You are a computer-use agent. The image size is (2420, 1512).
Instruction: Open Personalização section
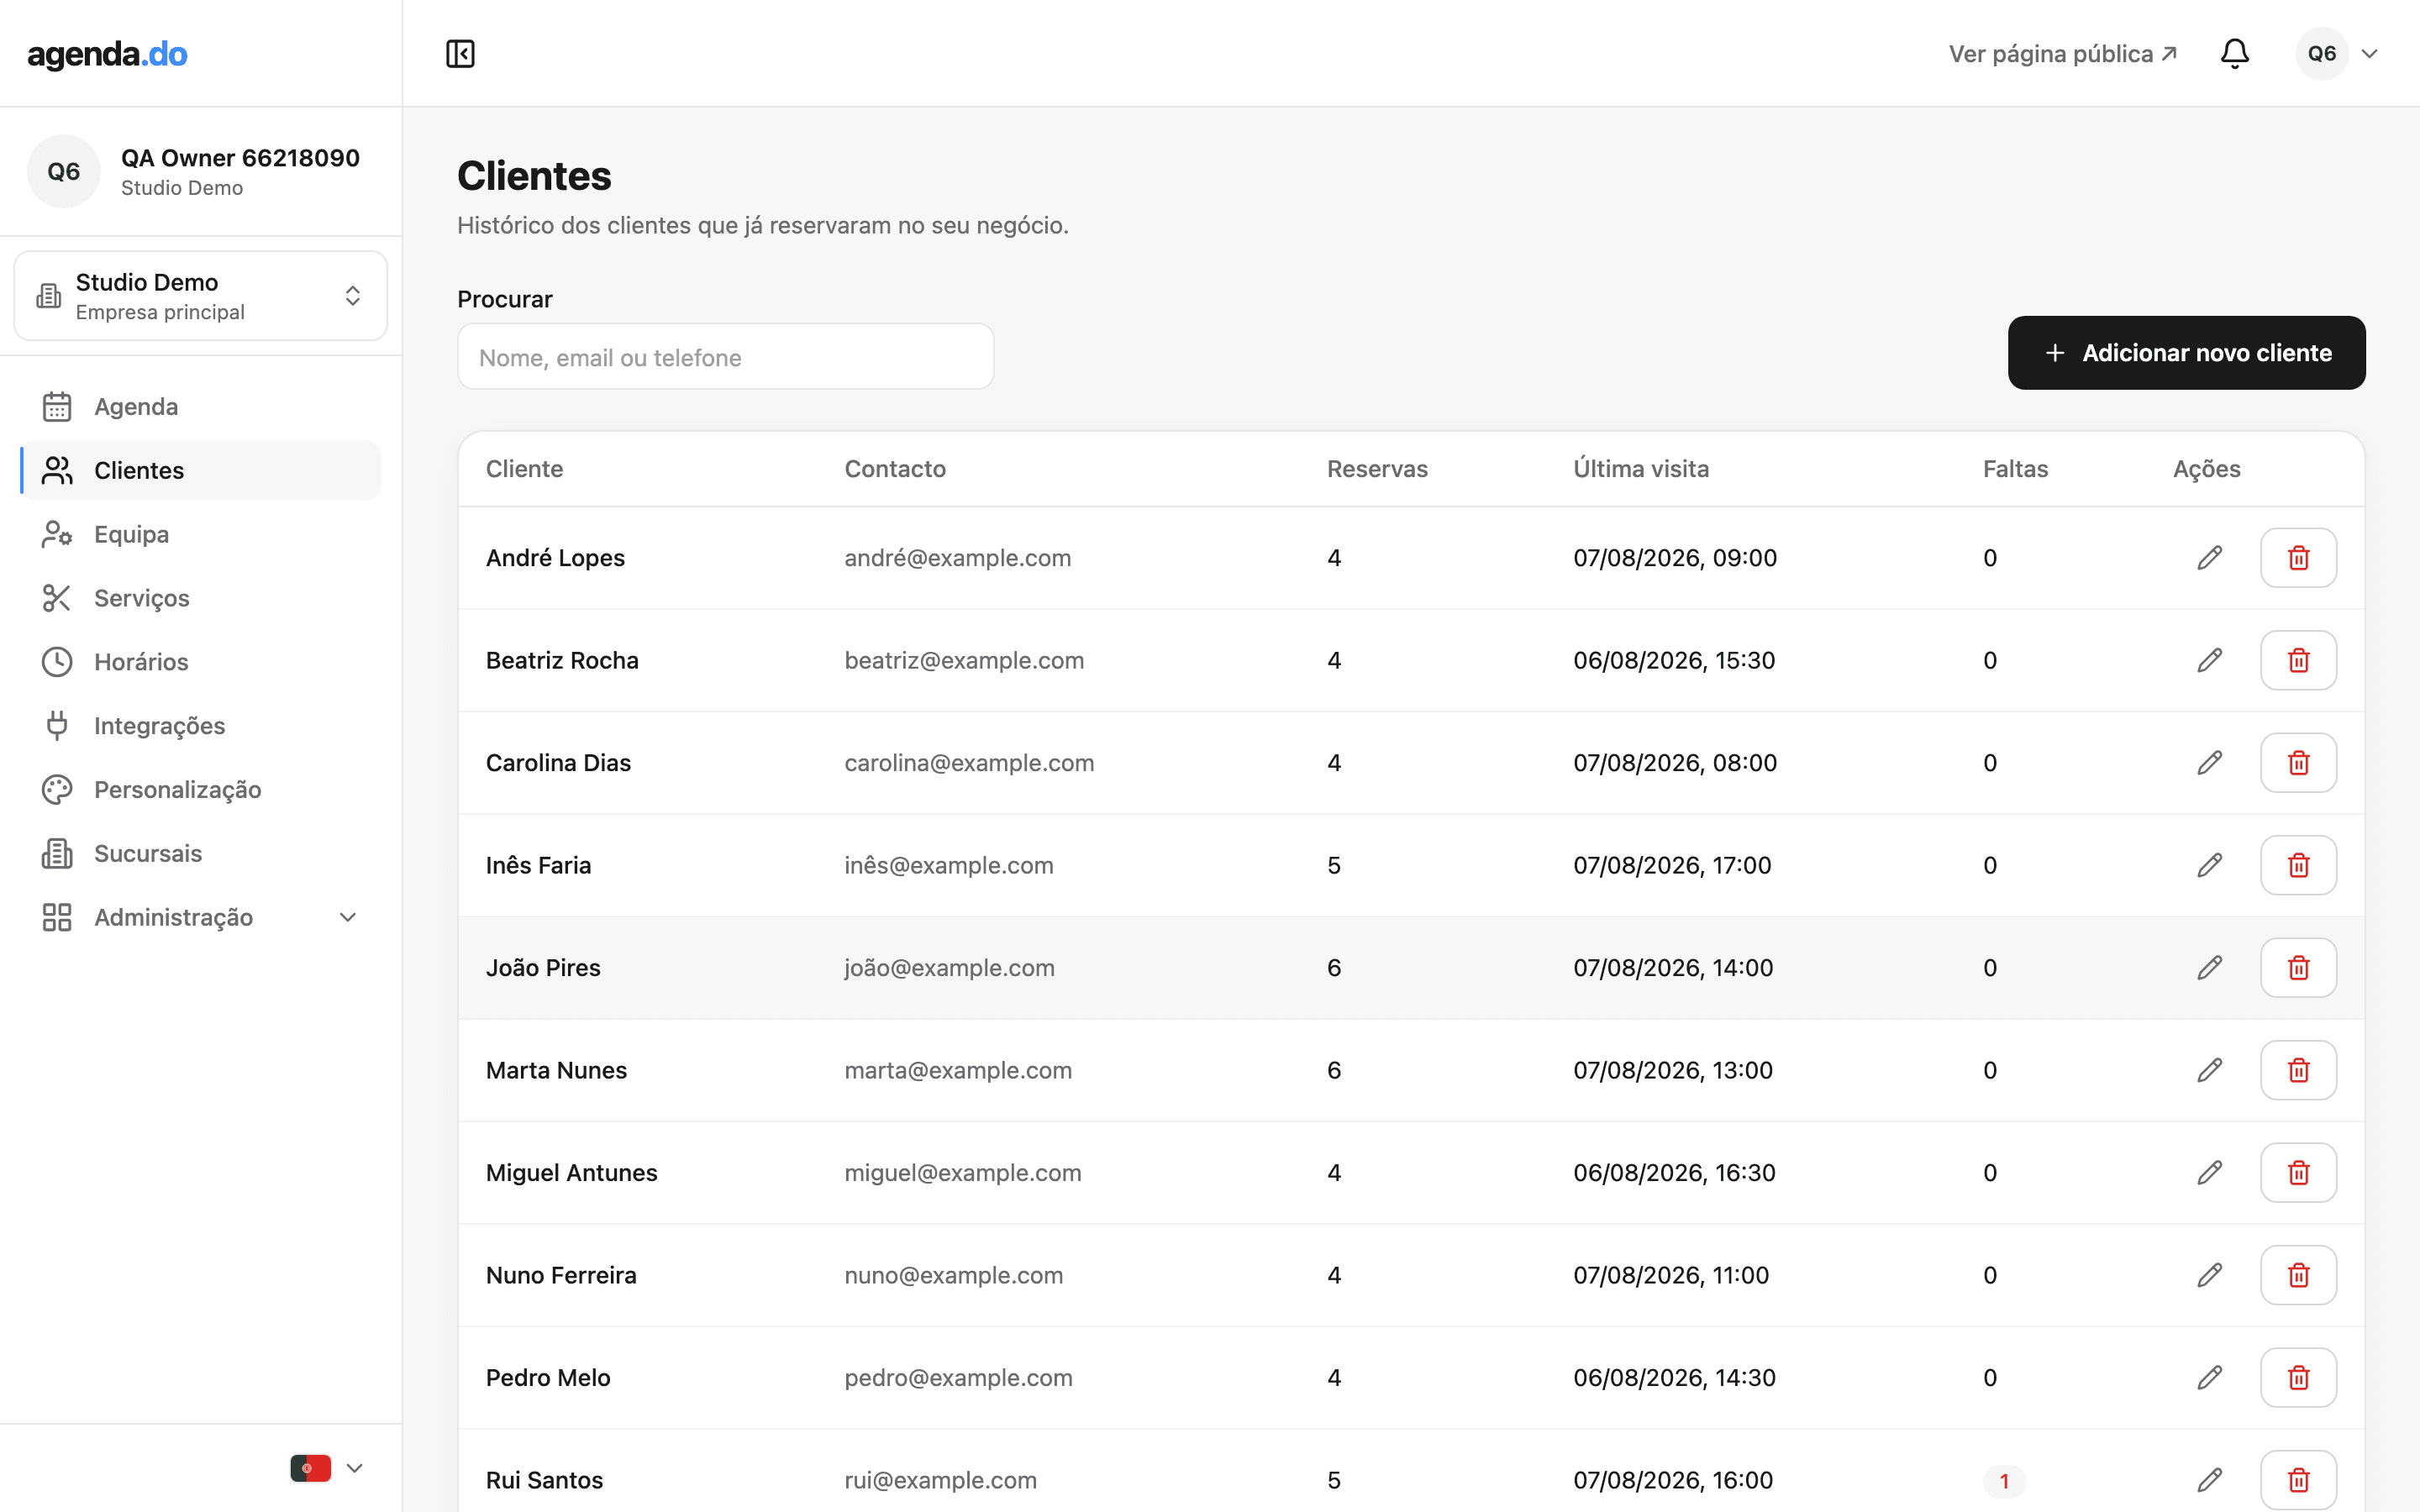coord(201,790)
